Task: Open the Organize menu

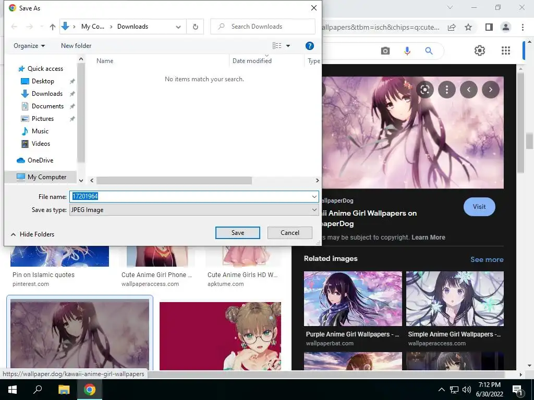Action: click(x=29, y=46)
